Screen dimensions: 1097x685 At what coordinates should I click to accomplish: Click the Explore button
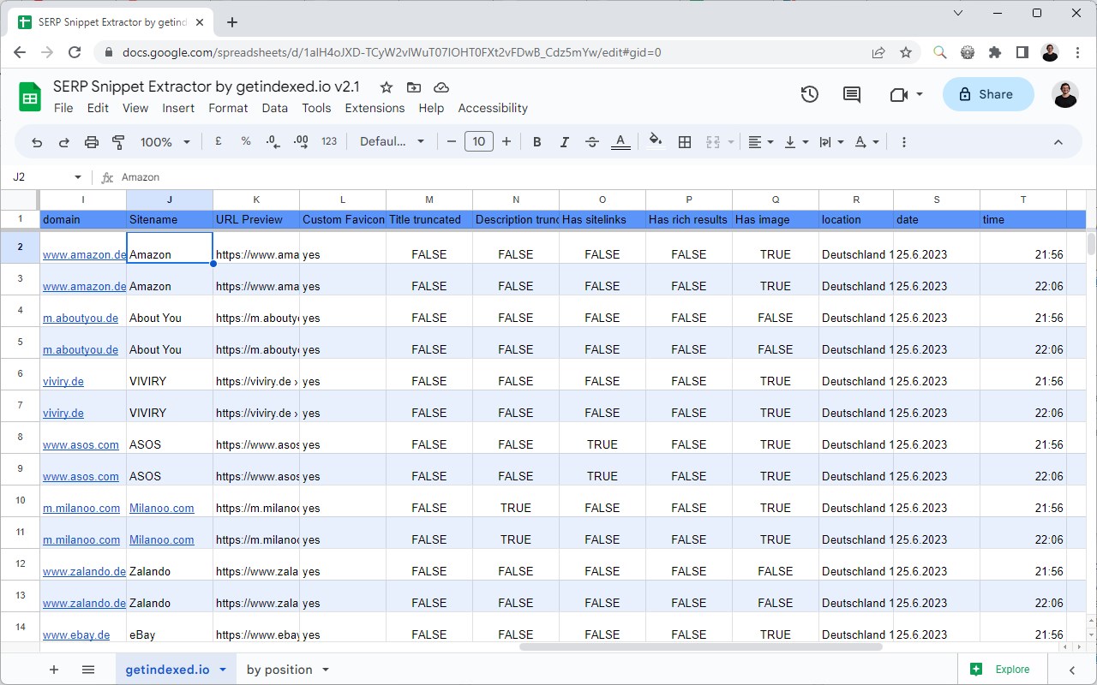(x=1000, y=670)
